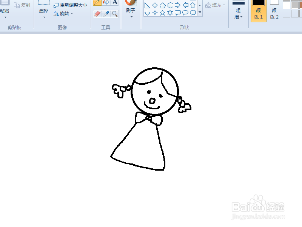Screen dimensions: 302x227
Task: Select 颜色 2 background color
Action: (274, 11)
